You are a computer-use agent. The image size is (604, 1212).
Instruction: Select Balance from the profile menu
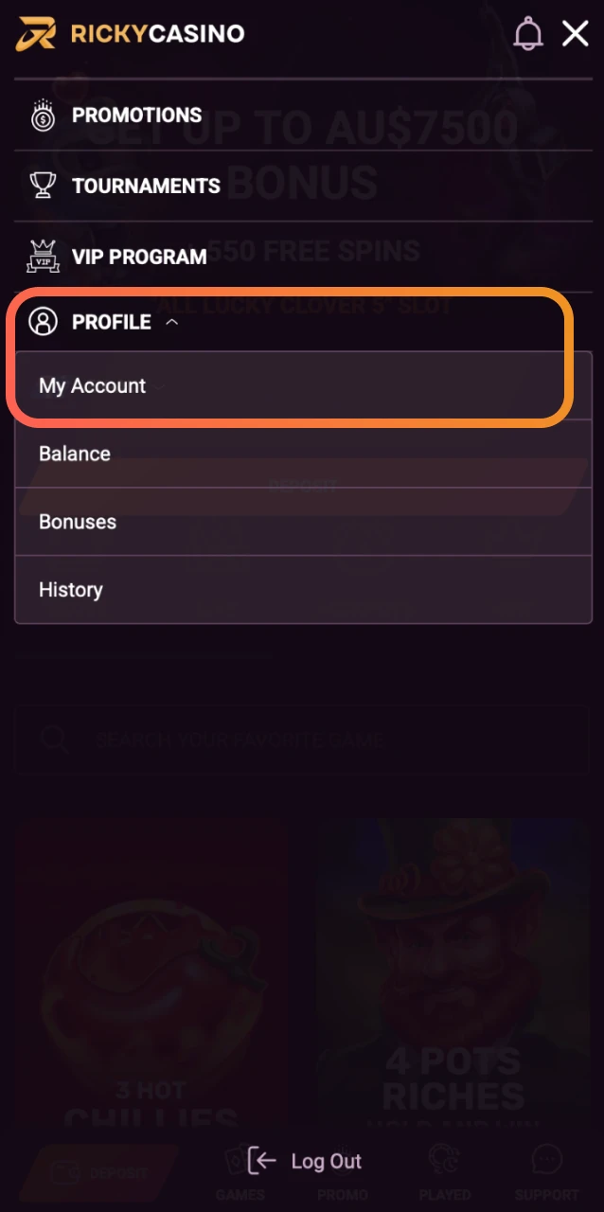(x=74, y=454)
